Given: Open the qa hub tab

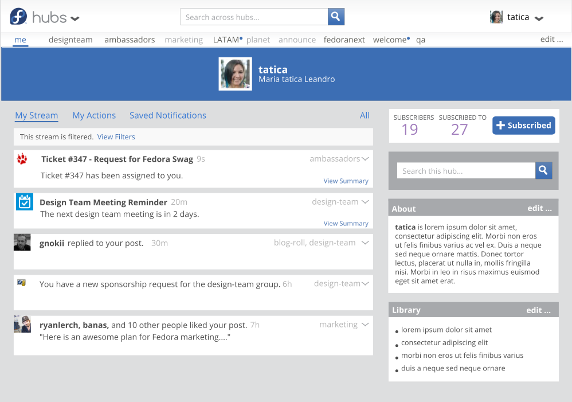Looking at the screenshot, I should tap(421, 40).
